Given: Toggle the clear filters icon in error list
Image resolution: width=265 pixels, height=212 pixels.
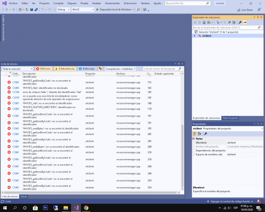Looking at the screenshot, I should click(x=100, y=69).
